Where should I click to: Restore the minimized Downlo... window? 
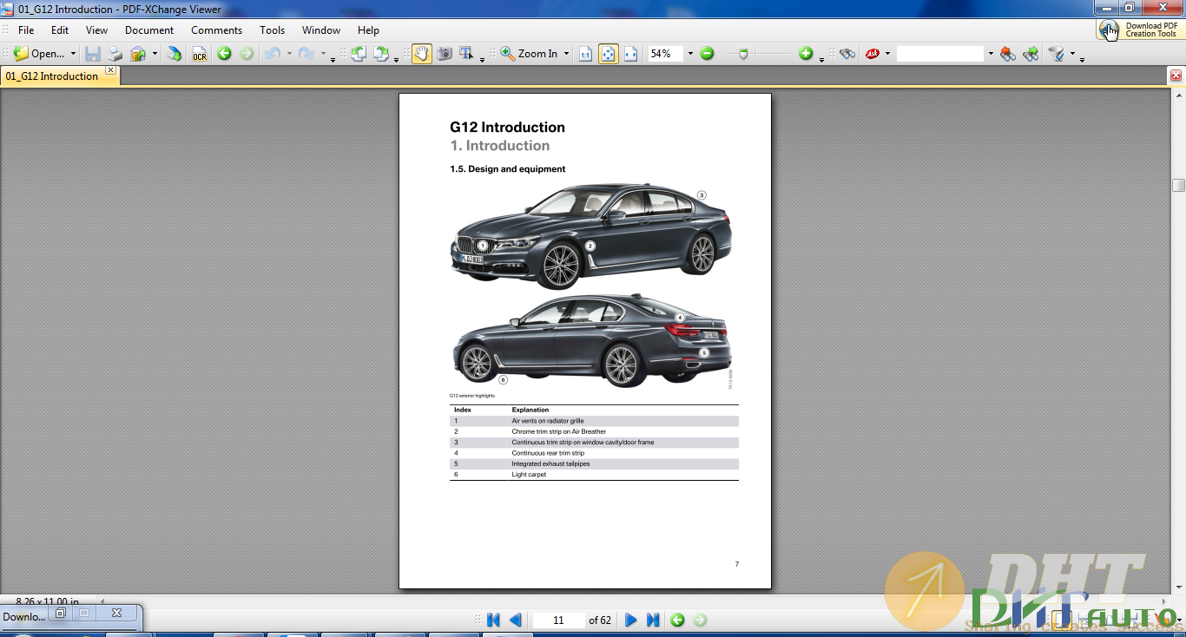pyautogui.click(x=60, y=613)
